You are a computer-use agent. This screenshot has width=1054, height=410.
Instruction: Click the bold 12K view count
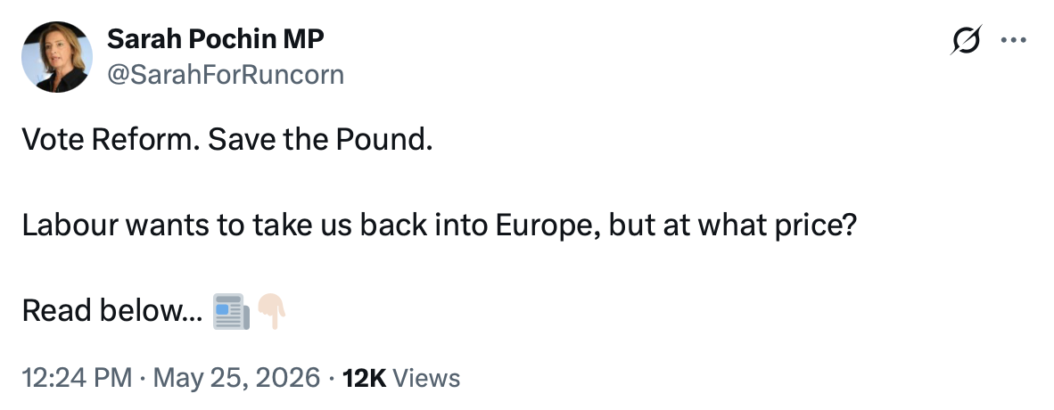coord(365,378)
